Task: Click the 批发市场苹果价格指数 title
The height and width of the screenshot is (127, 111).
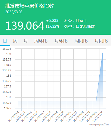Action: point(29,6)
